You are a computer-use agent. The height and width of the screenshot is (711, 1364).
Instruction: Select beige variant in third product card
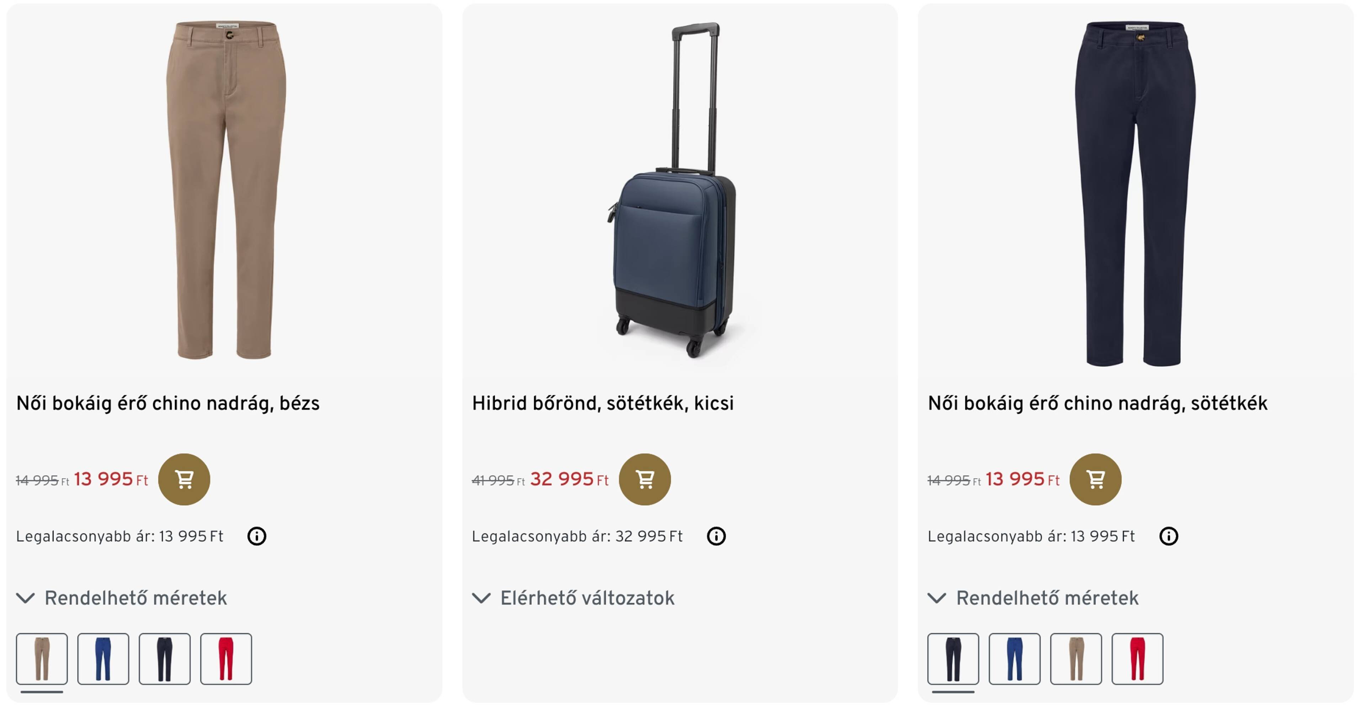1076,659
